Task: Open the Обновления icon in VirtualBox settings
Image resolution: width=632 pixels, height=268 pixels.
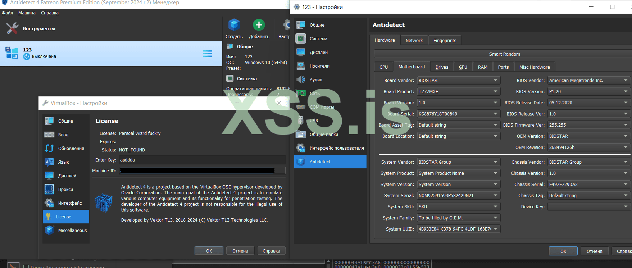Action: click(x=49, y=148)
